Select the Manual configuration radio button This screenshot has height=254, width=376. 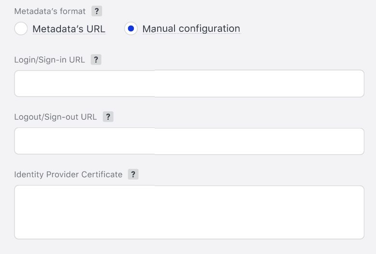(131, 29)
